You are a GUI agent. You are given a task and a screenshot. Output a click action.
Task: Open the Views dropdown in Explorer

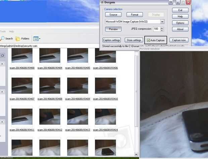coord(37,39)
